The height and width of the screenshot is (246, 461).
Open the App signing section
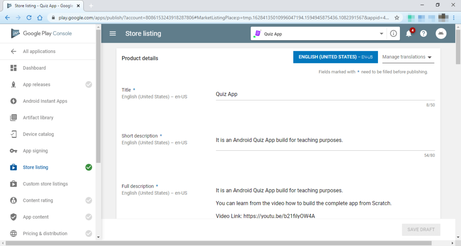tap(35, 150)
